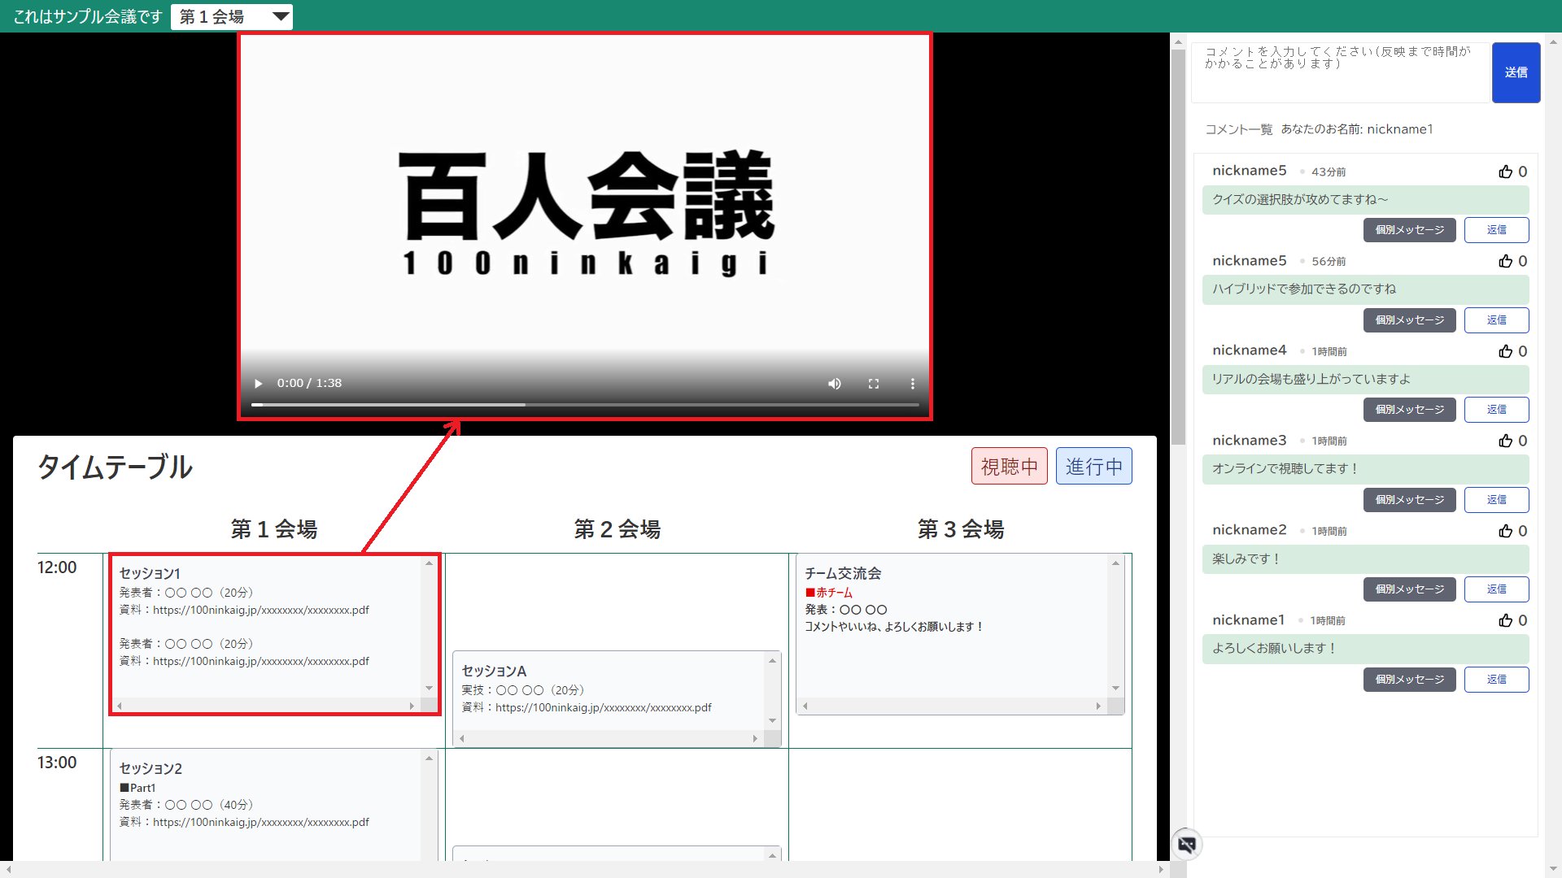Image resolution: width=1562 pixels, height=878 pixels.
Task: Focus the comment input text field
Action: coord(1340,72)
